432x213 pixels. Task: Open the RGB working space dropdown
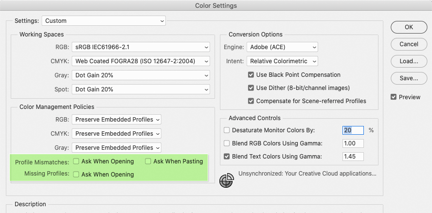[x=141, y=47]
